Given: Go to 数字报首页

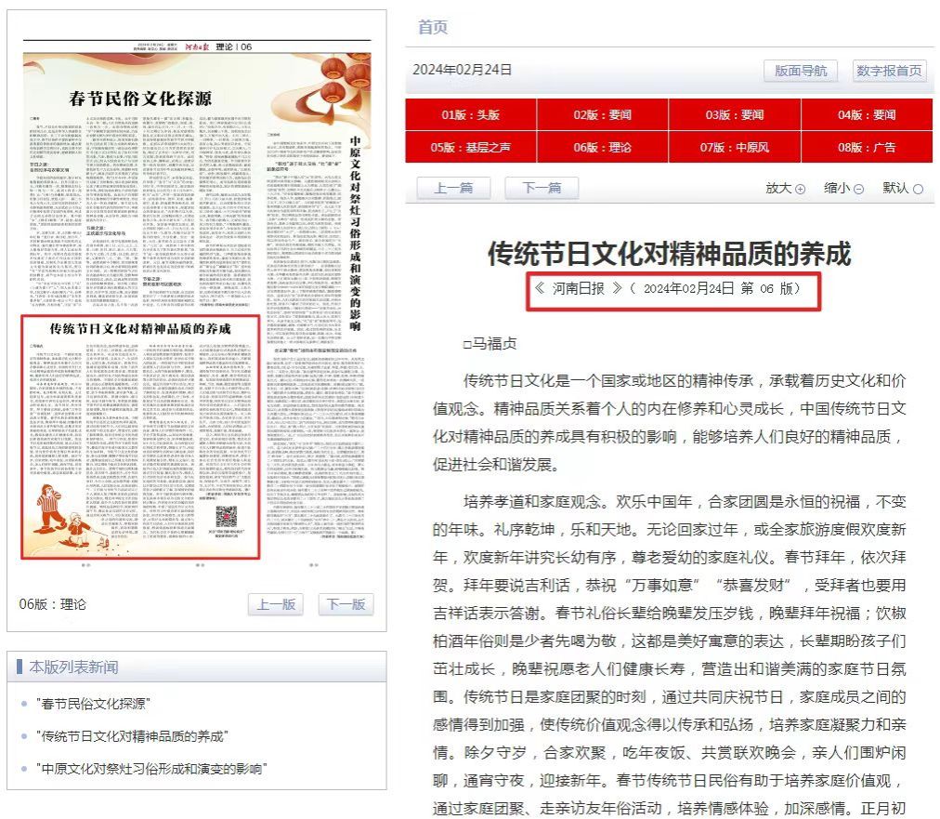Looking at the screenshot, I should [889, 71].
